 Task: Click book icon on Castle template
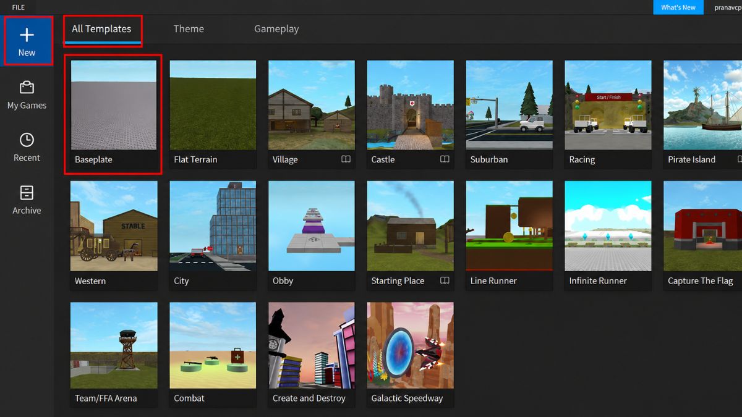445,159
